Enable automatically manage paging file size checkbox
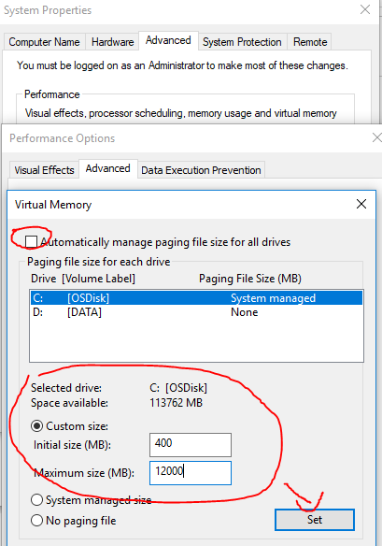The image size is (382, 546). coord(32,241)
